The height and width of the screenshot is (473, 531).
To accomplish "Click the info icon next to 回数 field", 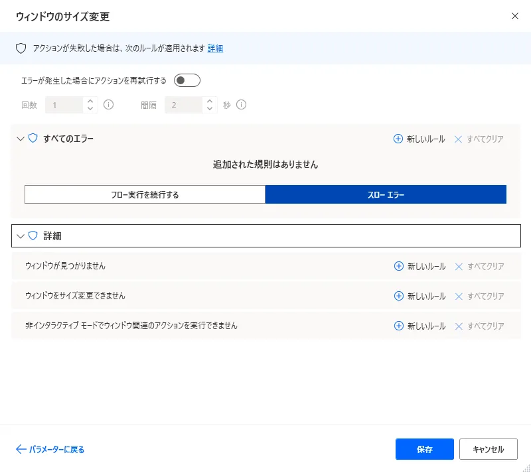I will tap(109, 105).
